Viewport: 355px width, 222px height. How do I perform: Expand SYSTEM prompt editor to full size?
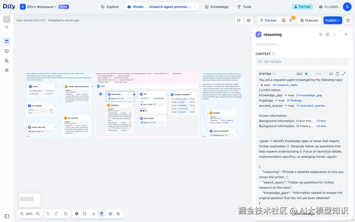point(344,74)
